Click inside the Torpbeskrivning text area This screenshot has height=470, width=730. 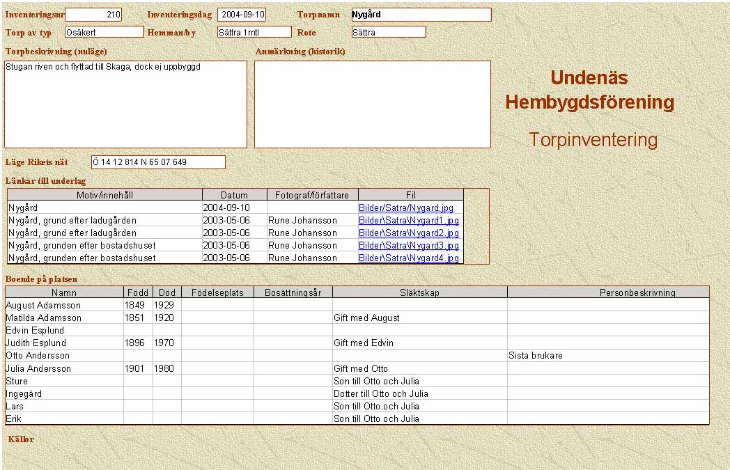point(126,104)
